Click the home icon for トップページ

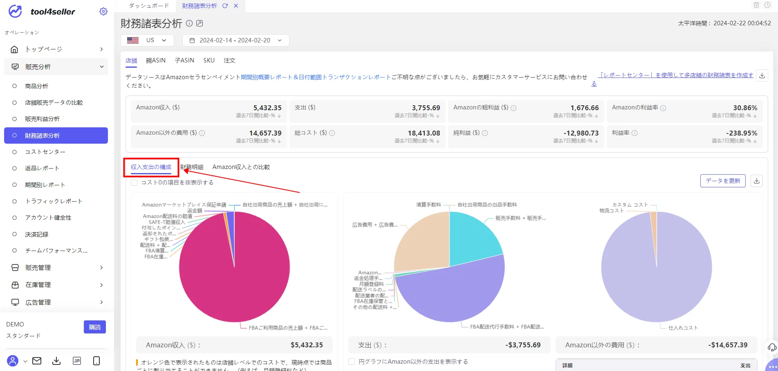coord(14,49)
